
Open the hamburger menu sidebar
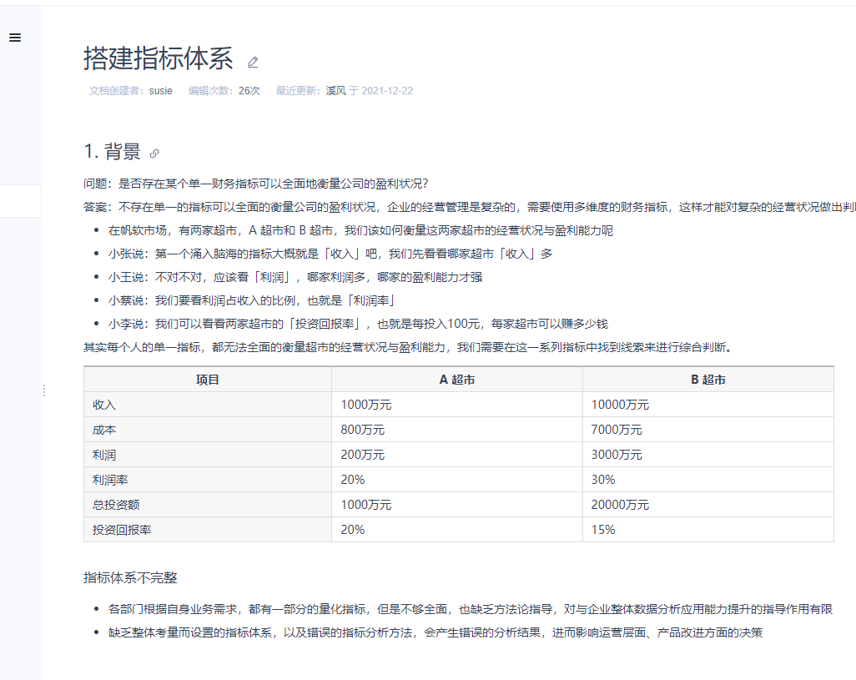pos(15,38)
